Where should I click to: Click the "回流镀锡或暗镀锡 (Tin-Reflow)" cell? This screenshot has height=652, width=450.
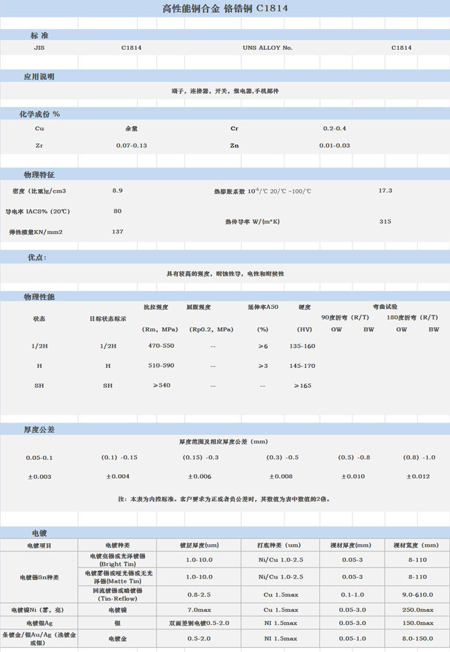tap(118, 594)
